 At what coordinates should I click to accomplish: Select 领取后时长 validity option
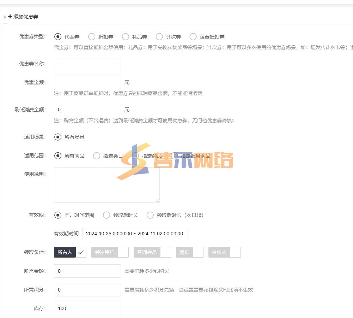[106, 215]
